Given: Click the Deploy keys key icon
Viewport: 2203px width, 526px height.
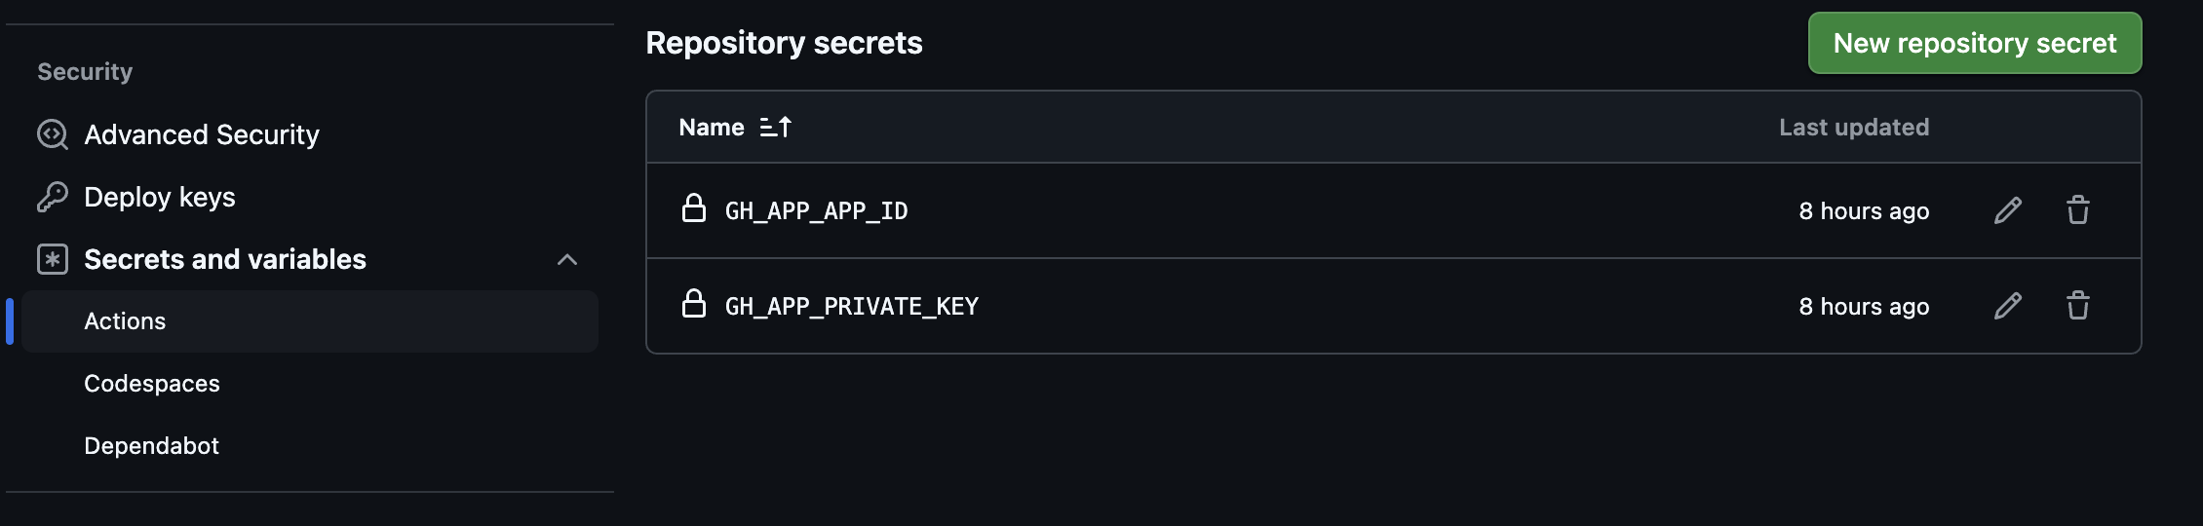Looking at the screenshot, I should pos(52,197).
